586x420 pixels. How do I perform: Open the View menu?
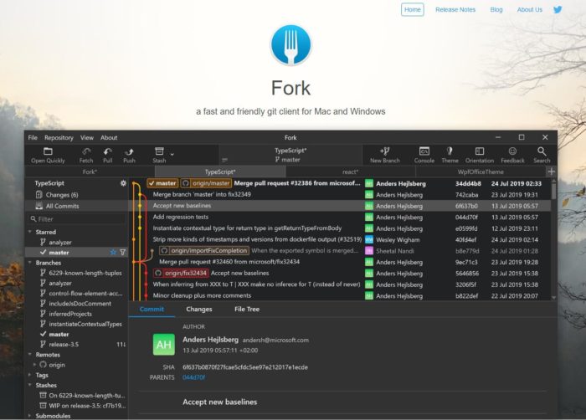87,137
